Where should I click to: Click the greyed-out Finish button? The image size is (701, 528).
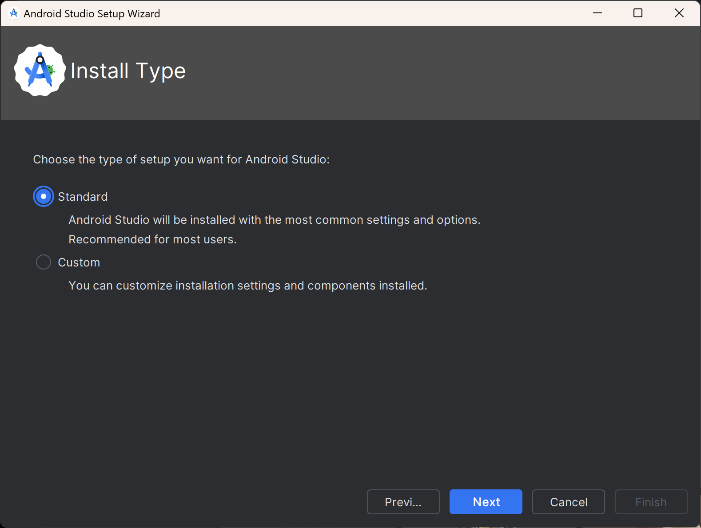[651, 502]
